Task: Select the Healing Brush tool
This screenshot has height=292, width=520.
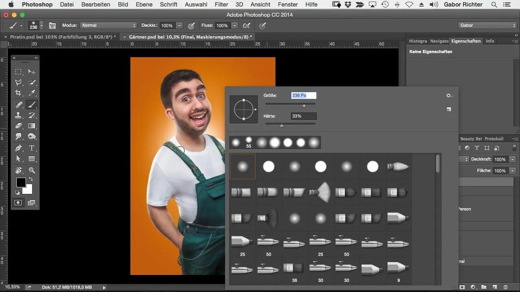Action: tap(19, 104)
